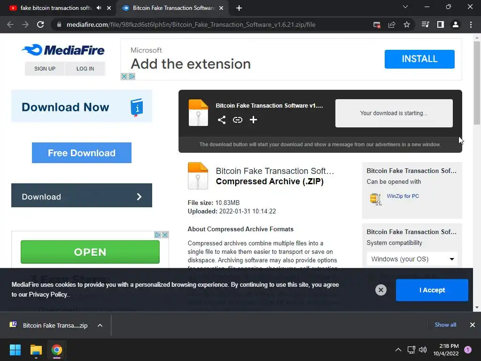Reload the MediaFire page

point(40,24)
